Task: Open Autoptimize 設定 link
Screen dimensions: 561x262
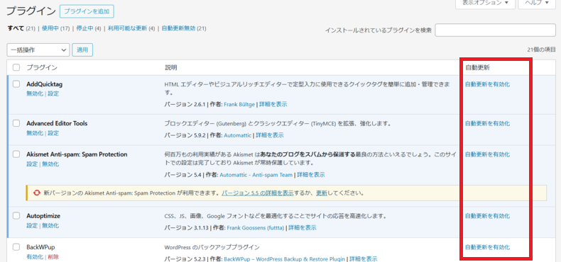Action: coord(32,226)
